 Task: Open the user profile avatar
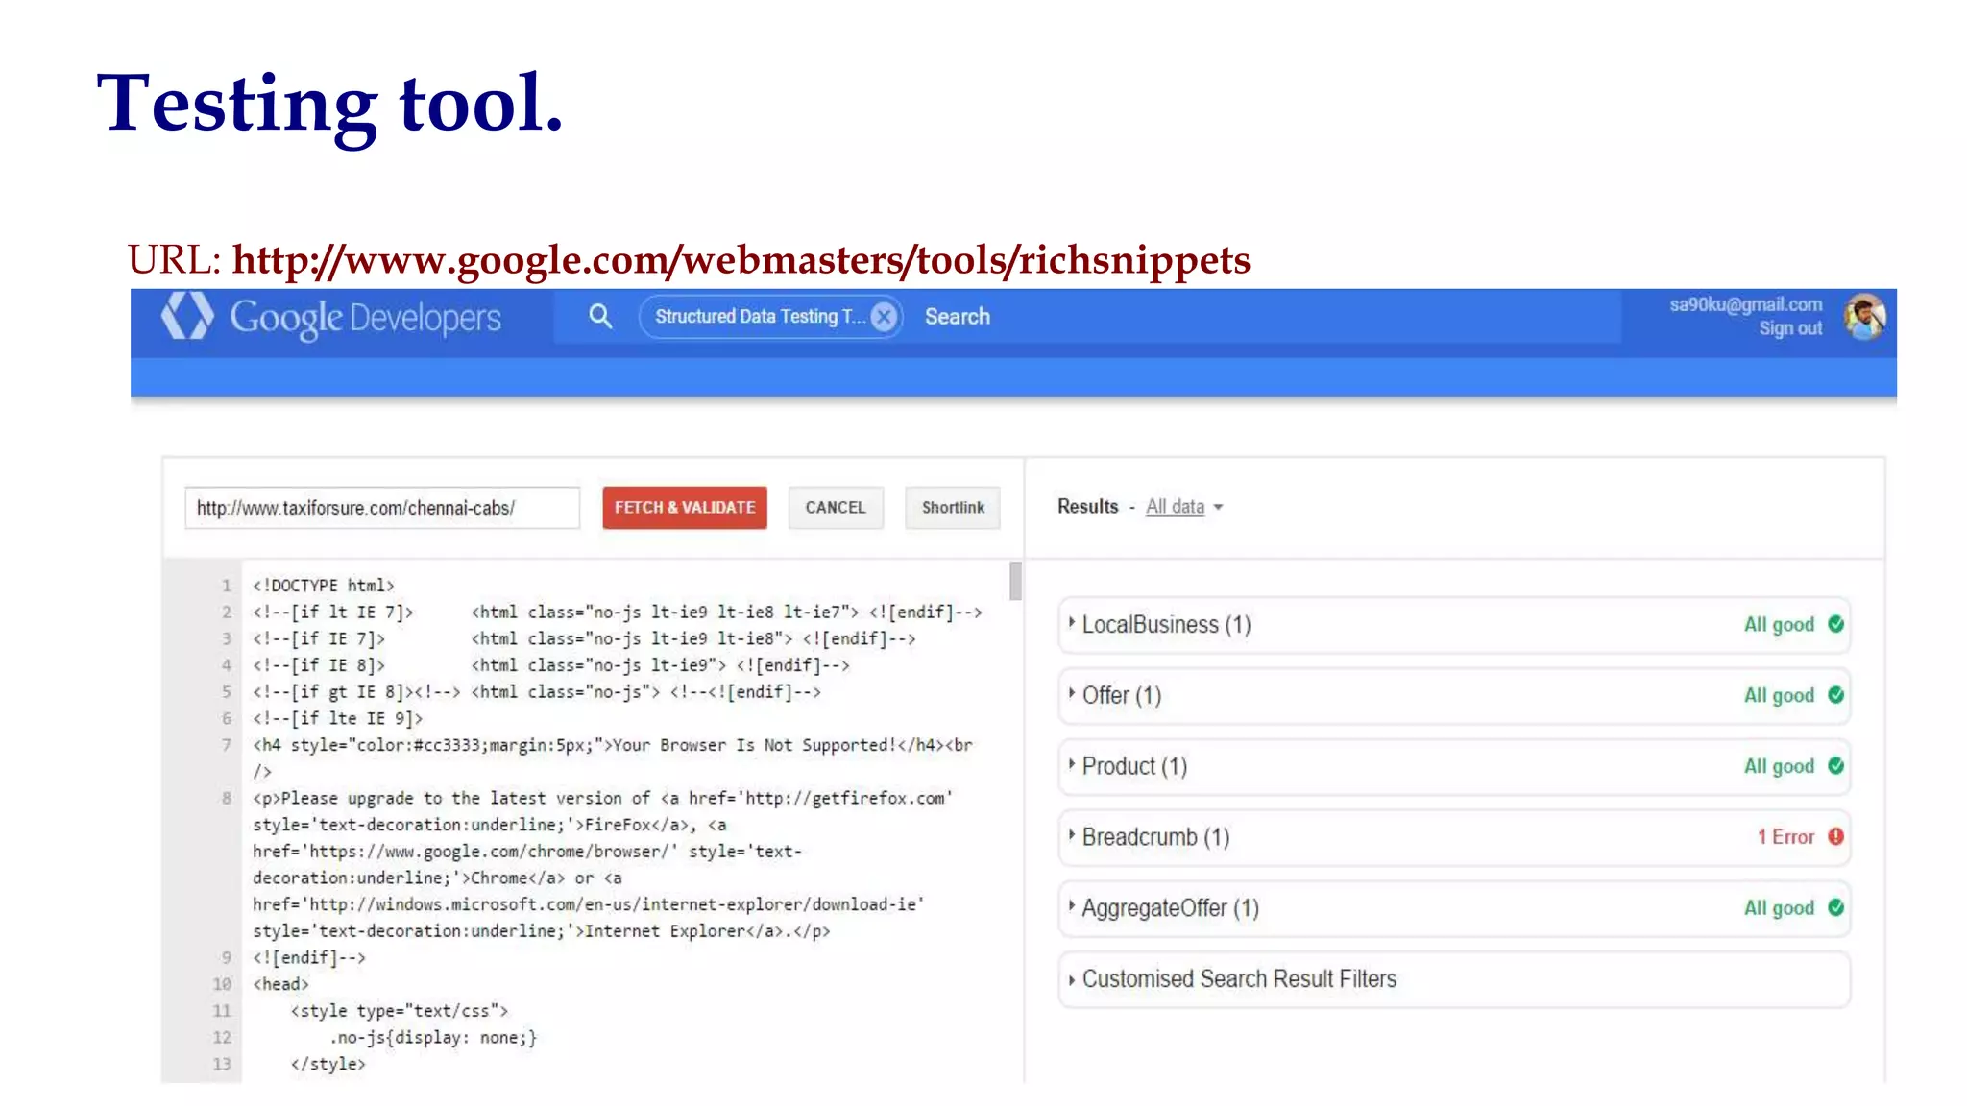(1864, 317)
